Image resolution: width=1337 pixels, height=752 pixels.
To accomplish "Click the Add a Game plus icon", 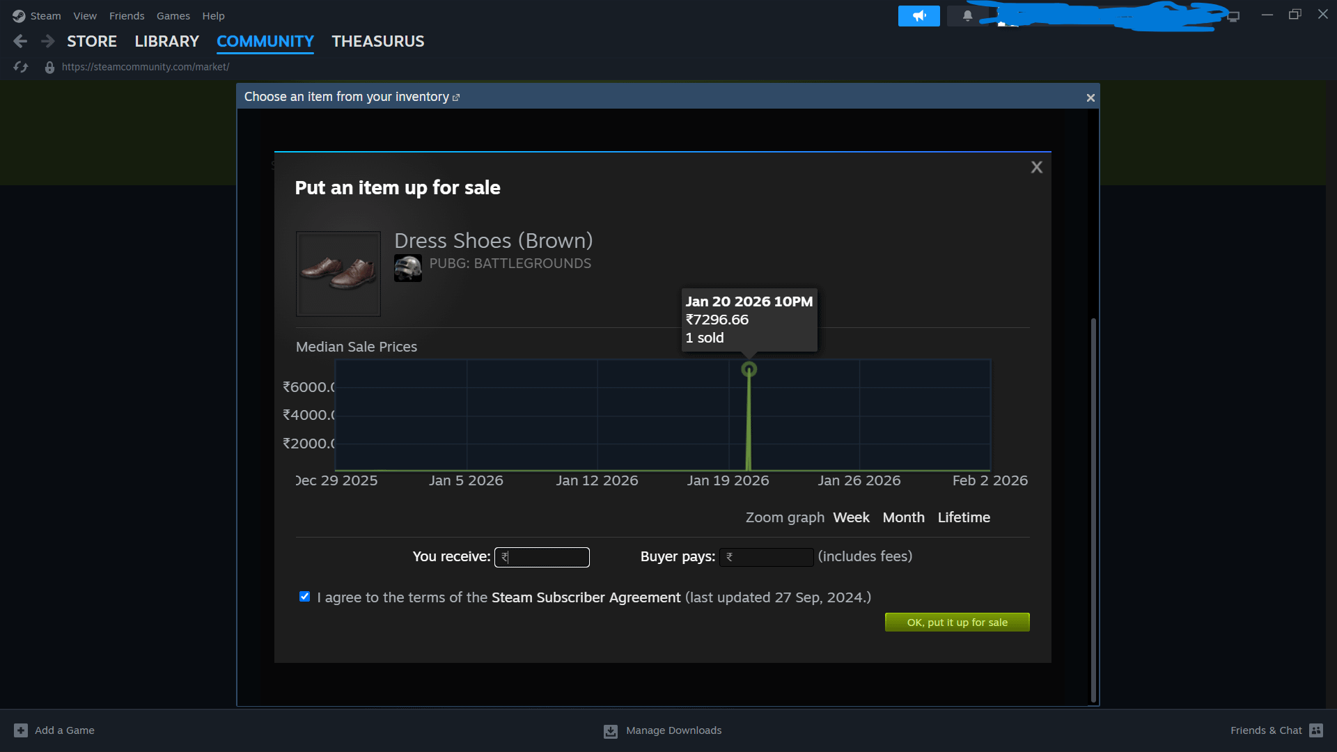I will (21, 730).
